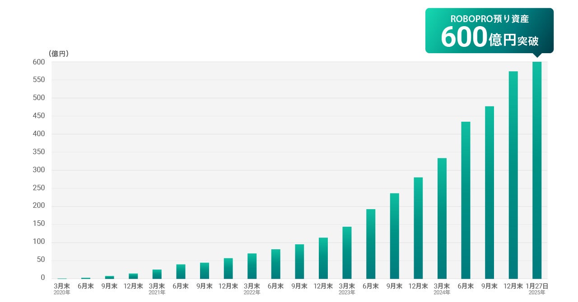Click the 450 y-axis value
The width and height of the screenshot is (578, 302).
38,116
